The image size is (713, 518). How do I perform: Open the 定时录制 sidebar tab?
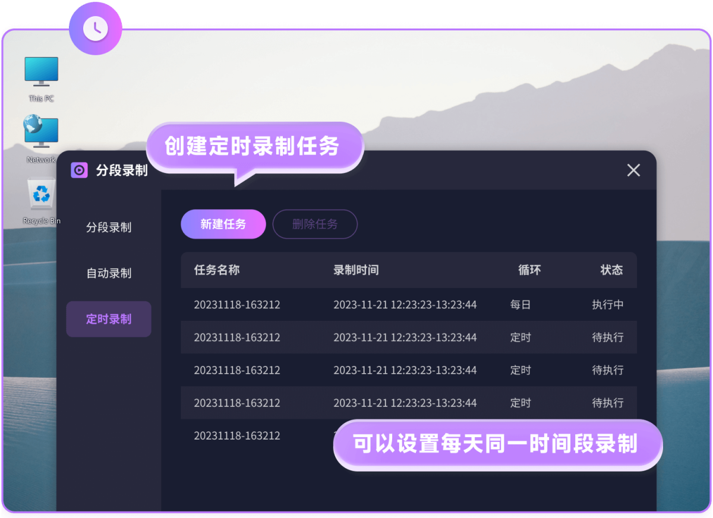(109, 319)
